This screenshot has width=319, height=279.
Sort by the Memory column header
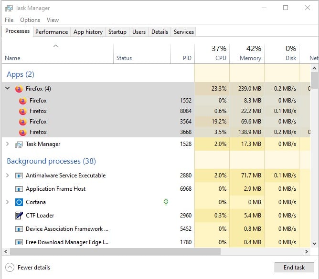click(247, 54)
